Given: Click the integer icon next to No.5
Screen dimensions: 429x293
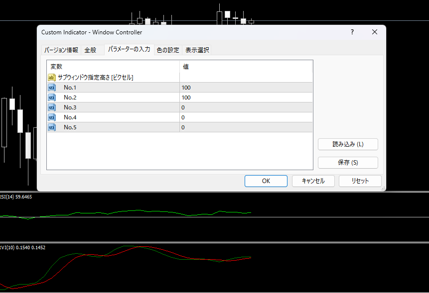Looking at the screenshot, I should click(x=52, y=127).
